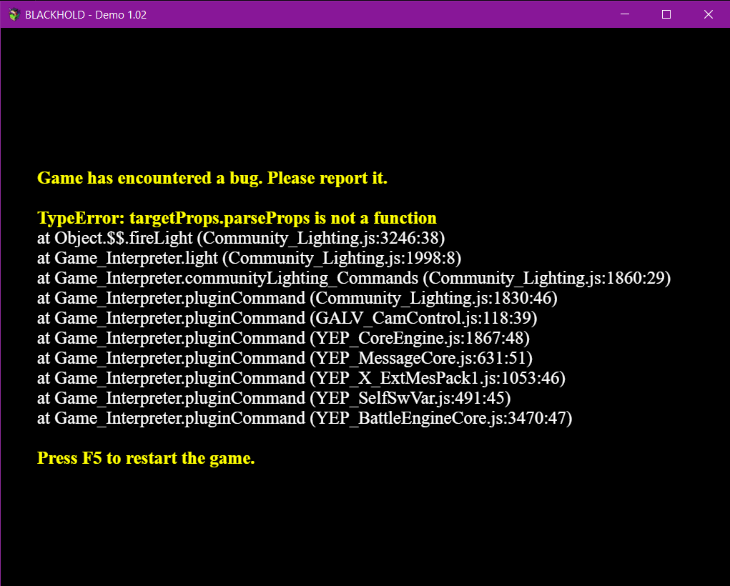The width and height of the screenshot is (730, 586).
Task: Click the Game_Interpreter.light stack line
Action: pos(249,258)
